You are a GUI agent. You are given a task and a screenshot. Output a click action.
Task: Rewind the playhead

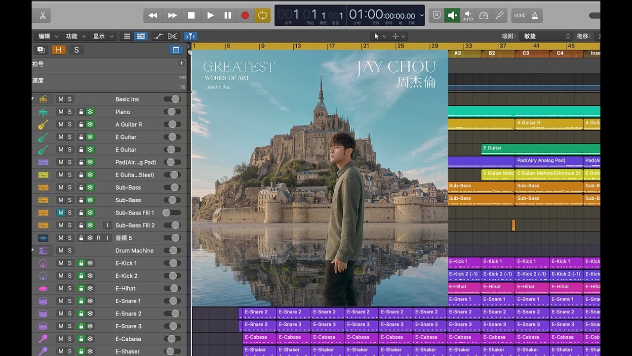(x=153, y=15)
